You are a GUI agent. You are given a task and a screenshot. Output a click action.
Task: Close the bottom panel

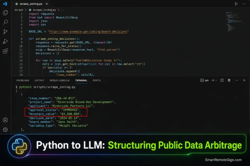244,80
